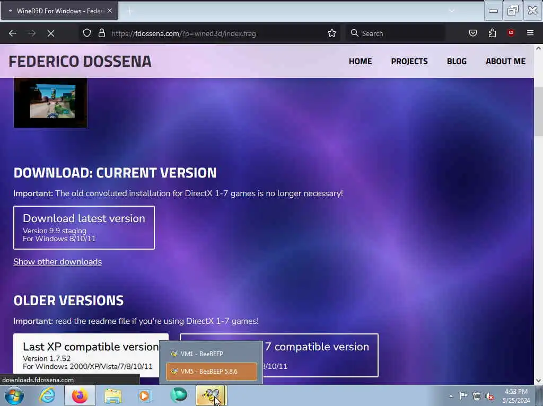Click the BeeBEEP bee taskbar icon
543x406 pixels.
[x=211, y=395]
